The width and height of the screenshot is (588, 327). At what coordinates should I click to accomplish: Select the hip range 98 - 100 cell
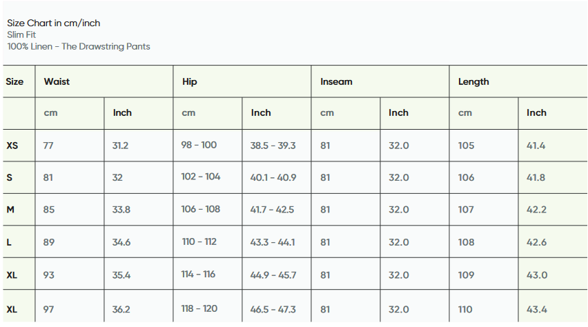point(199,145)
